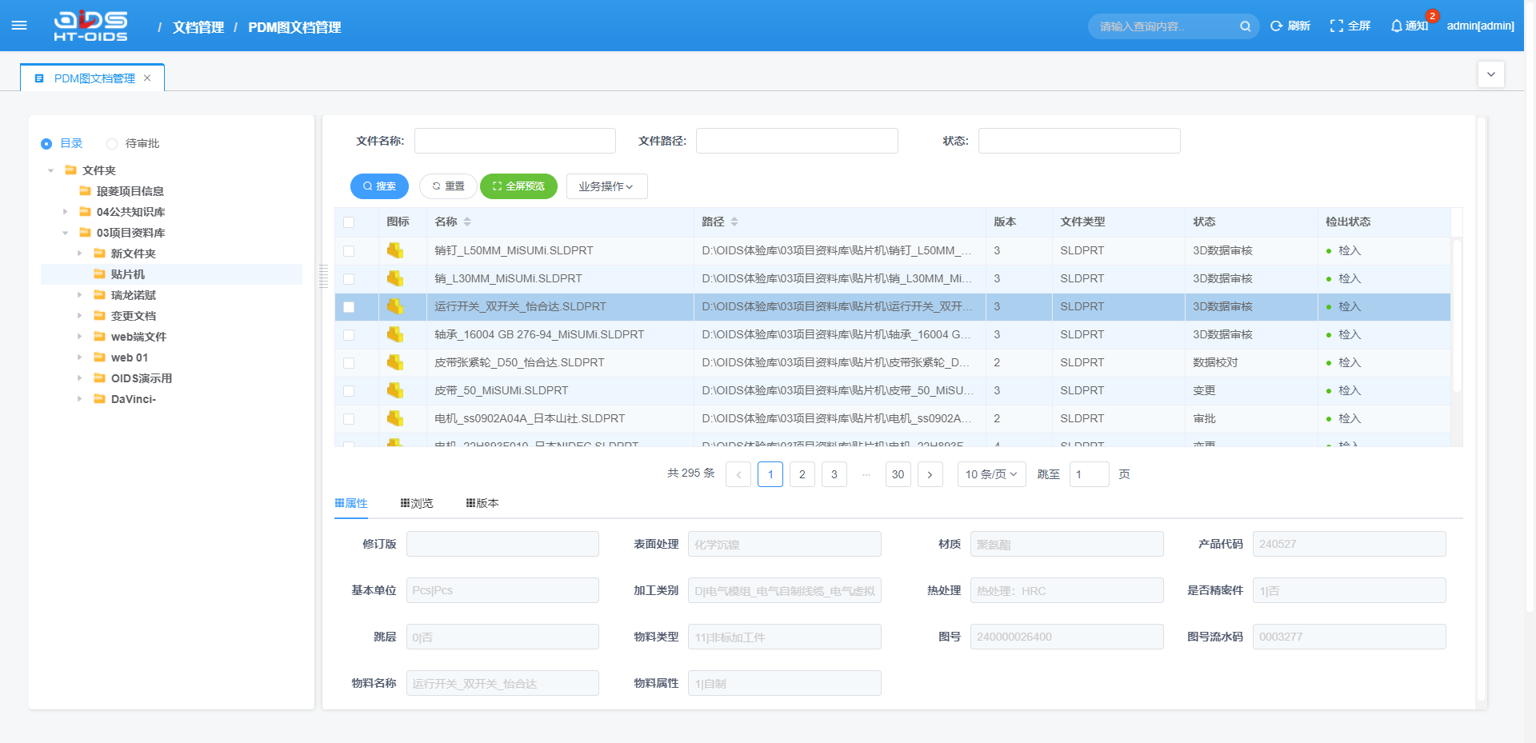Click the document icon on the PDM tab
The width and height of the screenshot is (1536, 743).
39,78
